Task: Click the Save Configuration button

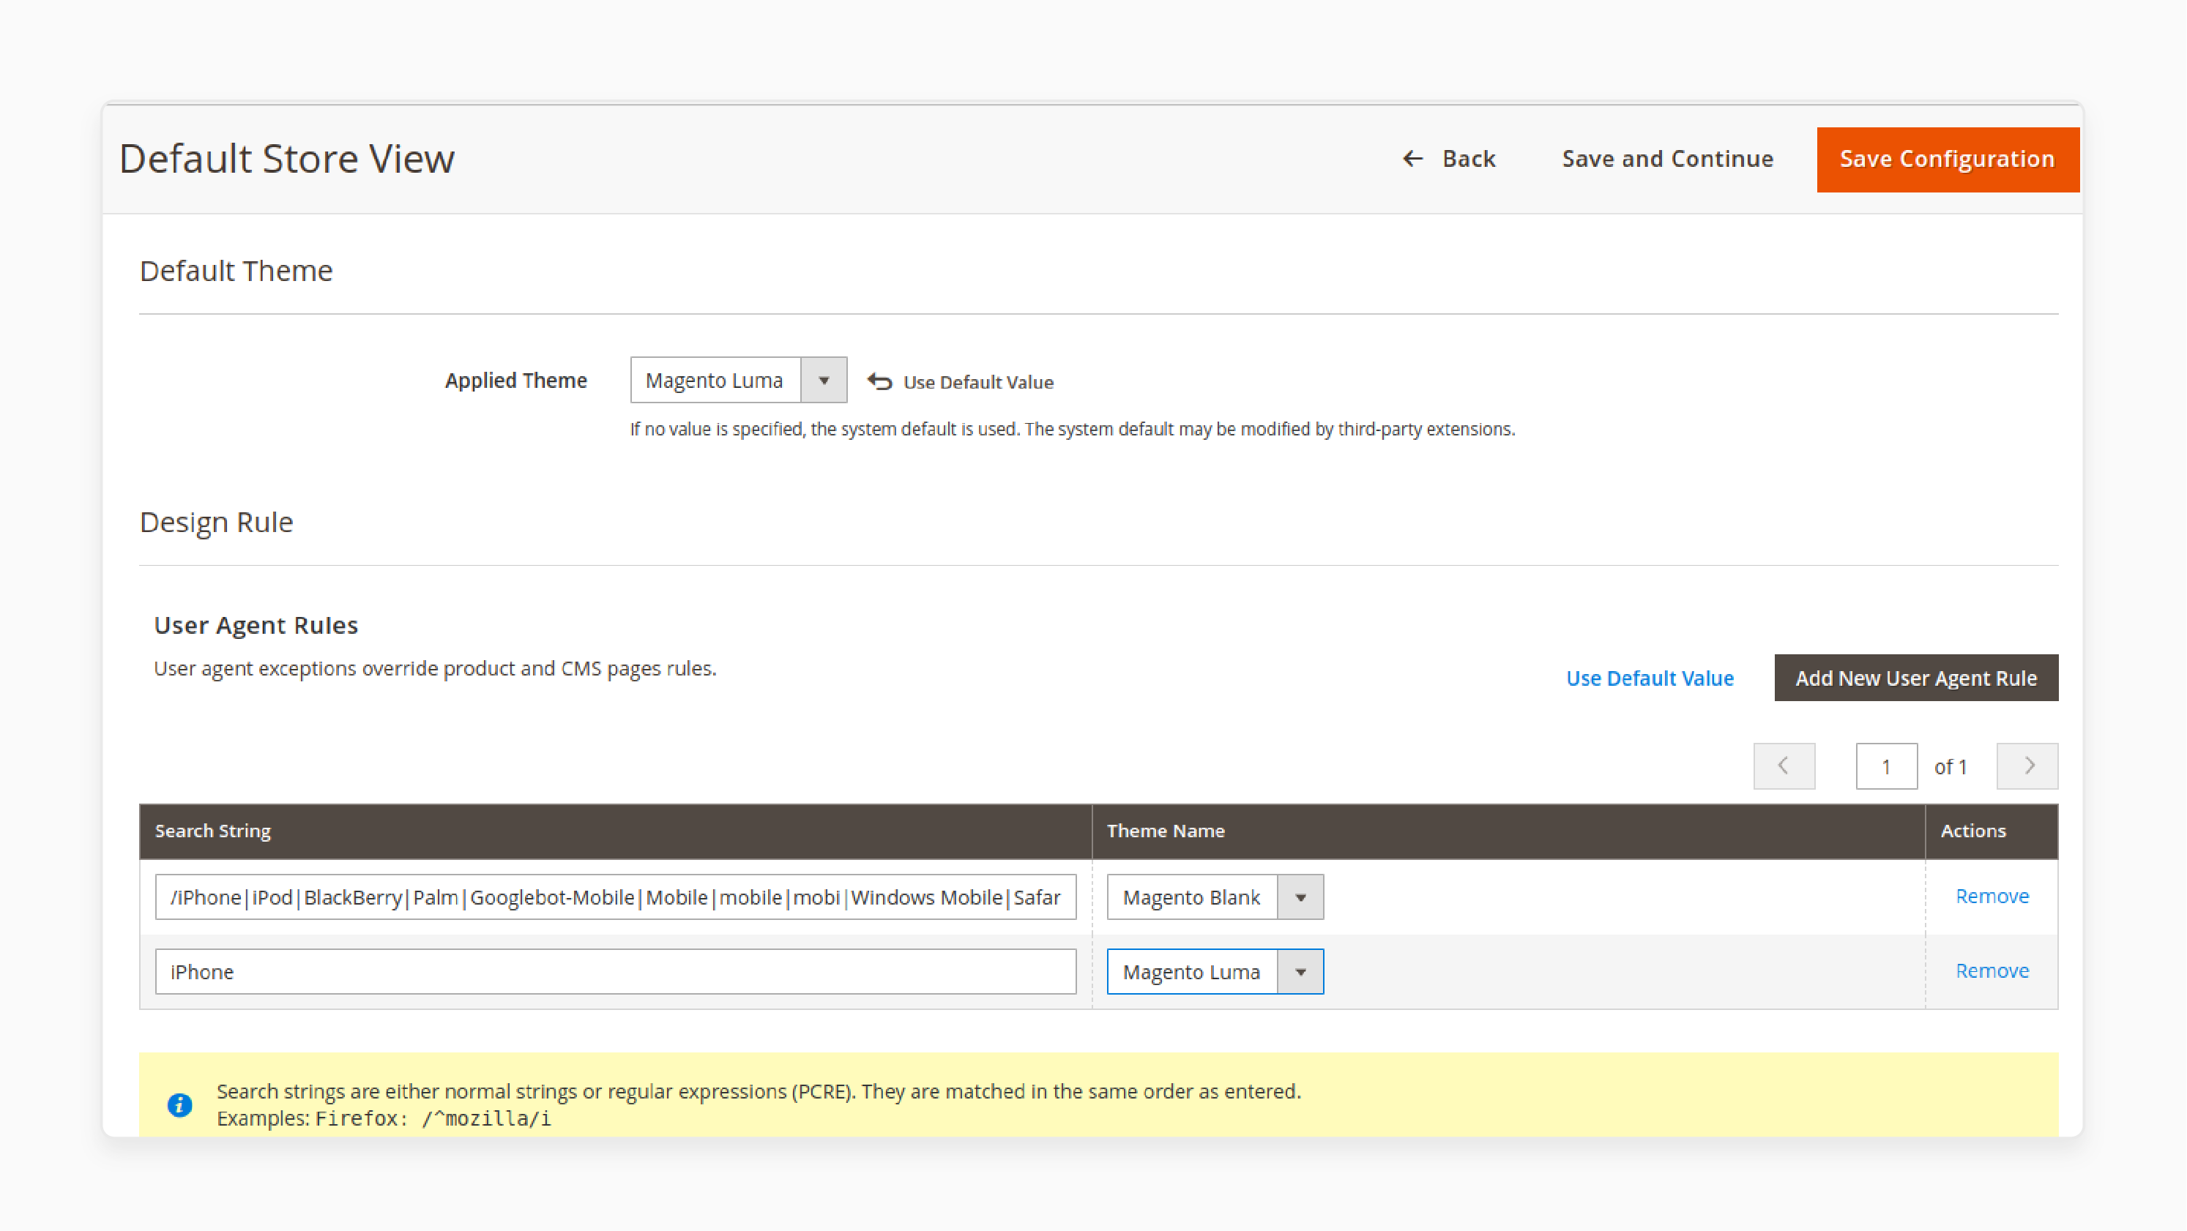Action: pos(1948,157)
